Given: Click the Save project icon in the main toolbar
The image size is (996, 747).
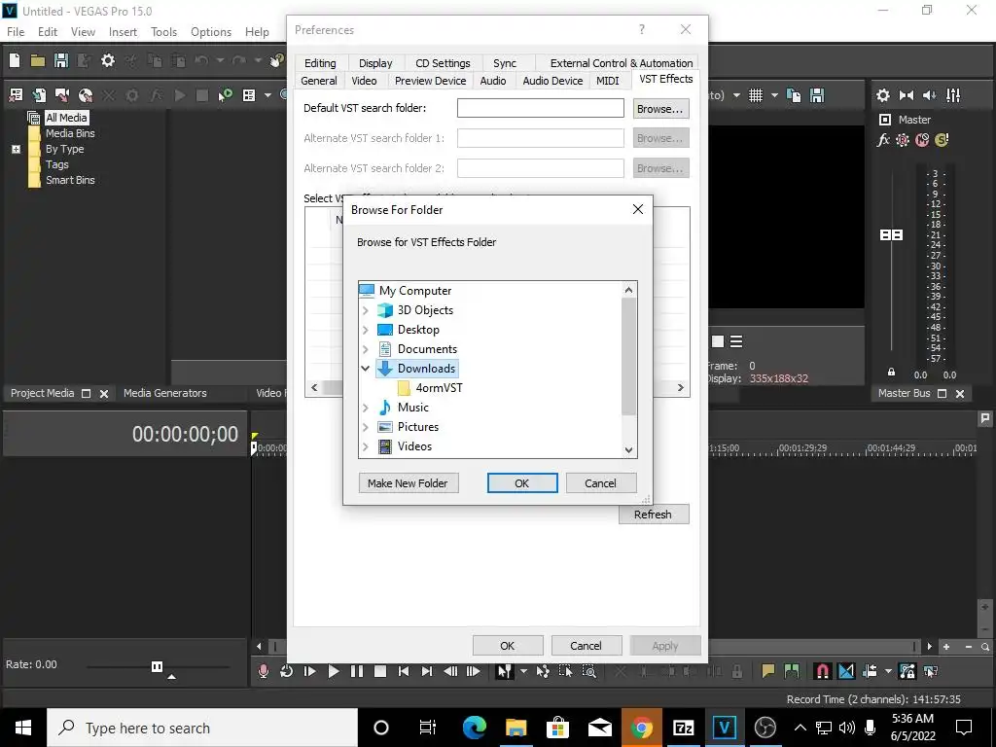Looking at the screenshot, I should (x=61, y=60).
